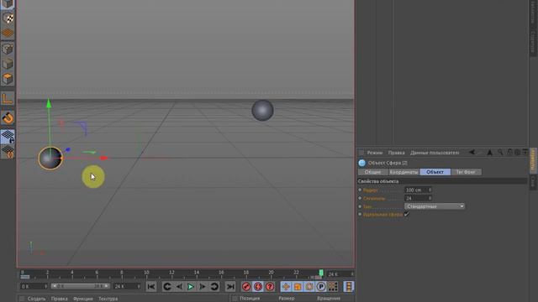Click the Planar Workplane icon

click(8, 152)
